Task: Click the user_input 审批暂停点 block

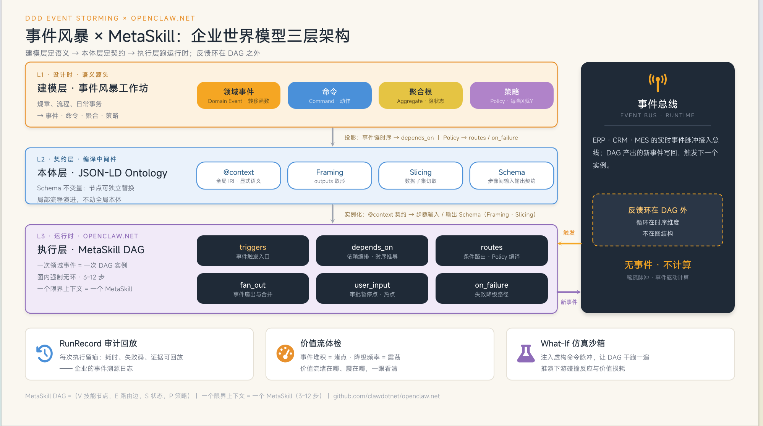Action: coord(372,288)
